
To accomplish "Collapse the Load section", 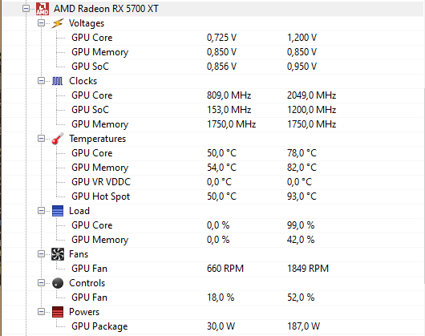I will click(41, 211).
